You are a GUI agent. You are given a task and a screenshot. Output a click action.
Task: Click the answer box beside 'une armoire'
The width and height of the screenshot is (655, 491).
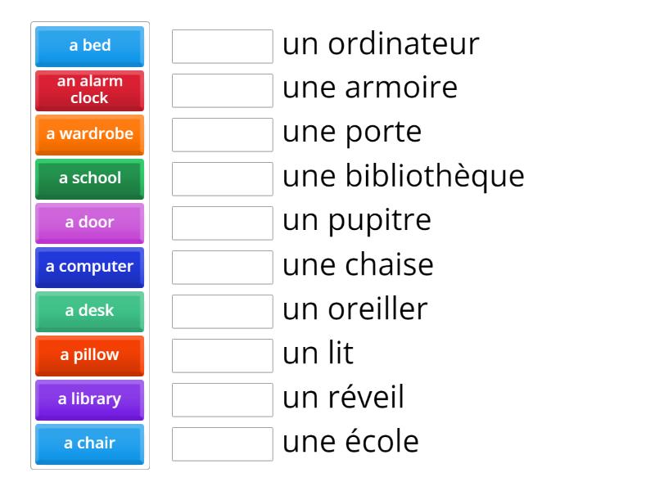pyautogui.click(x=222, y=91)
